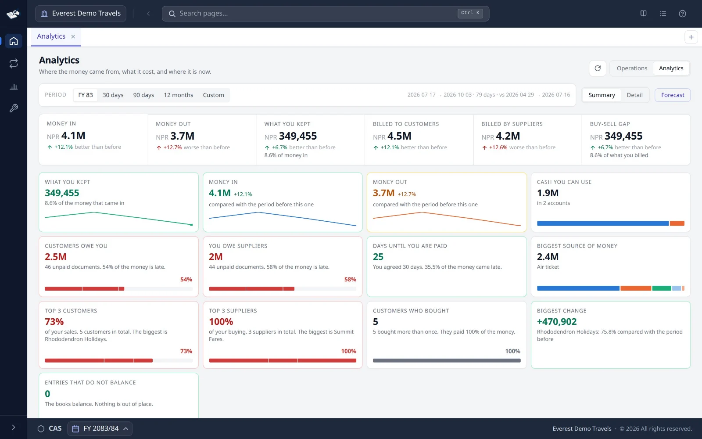Viewport: 702px width, 439px height.
Task: Select the 30 days period
Action: (x=113, y=95)
